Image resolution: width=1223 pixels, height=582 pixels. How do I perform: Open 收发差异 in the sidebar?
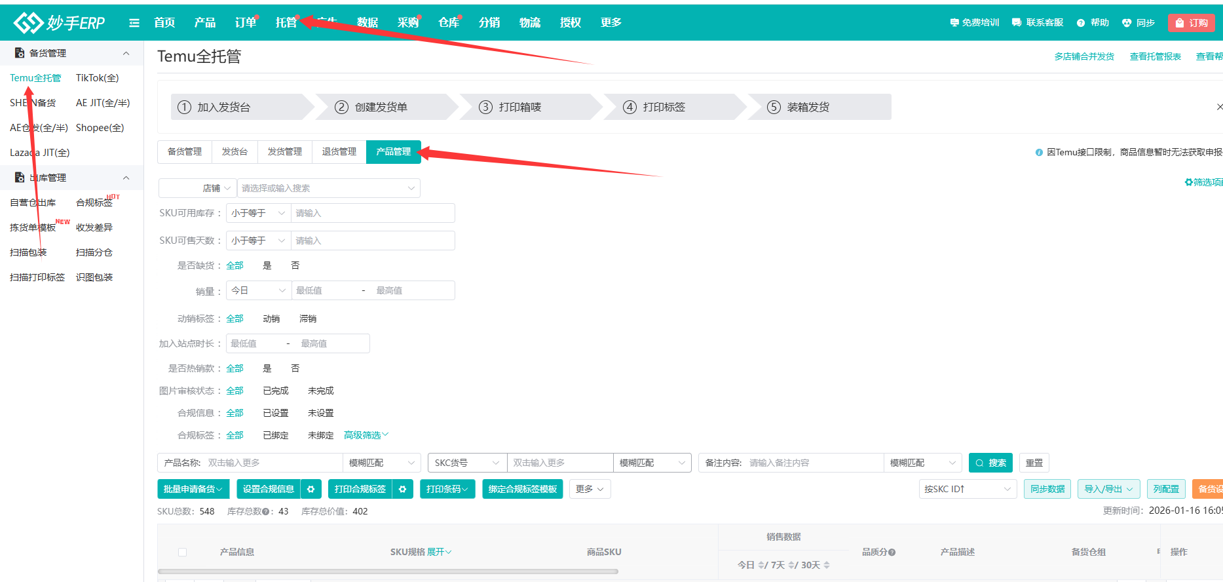pyautogui.click(x=94, y=227)
